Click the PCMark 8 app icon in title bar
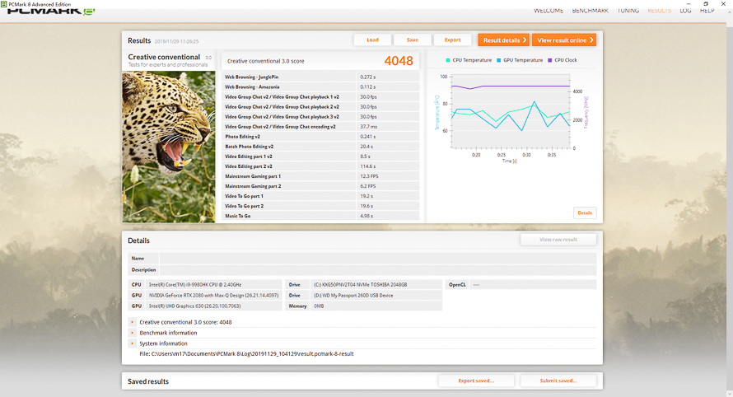The height and width of the screenshot is (397, 733). (5, 3)
